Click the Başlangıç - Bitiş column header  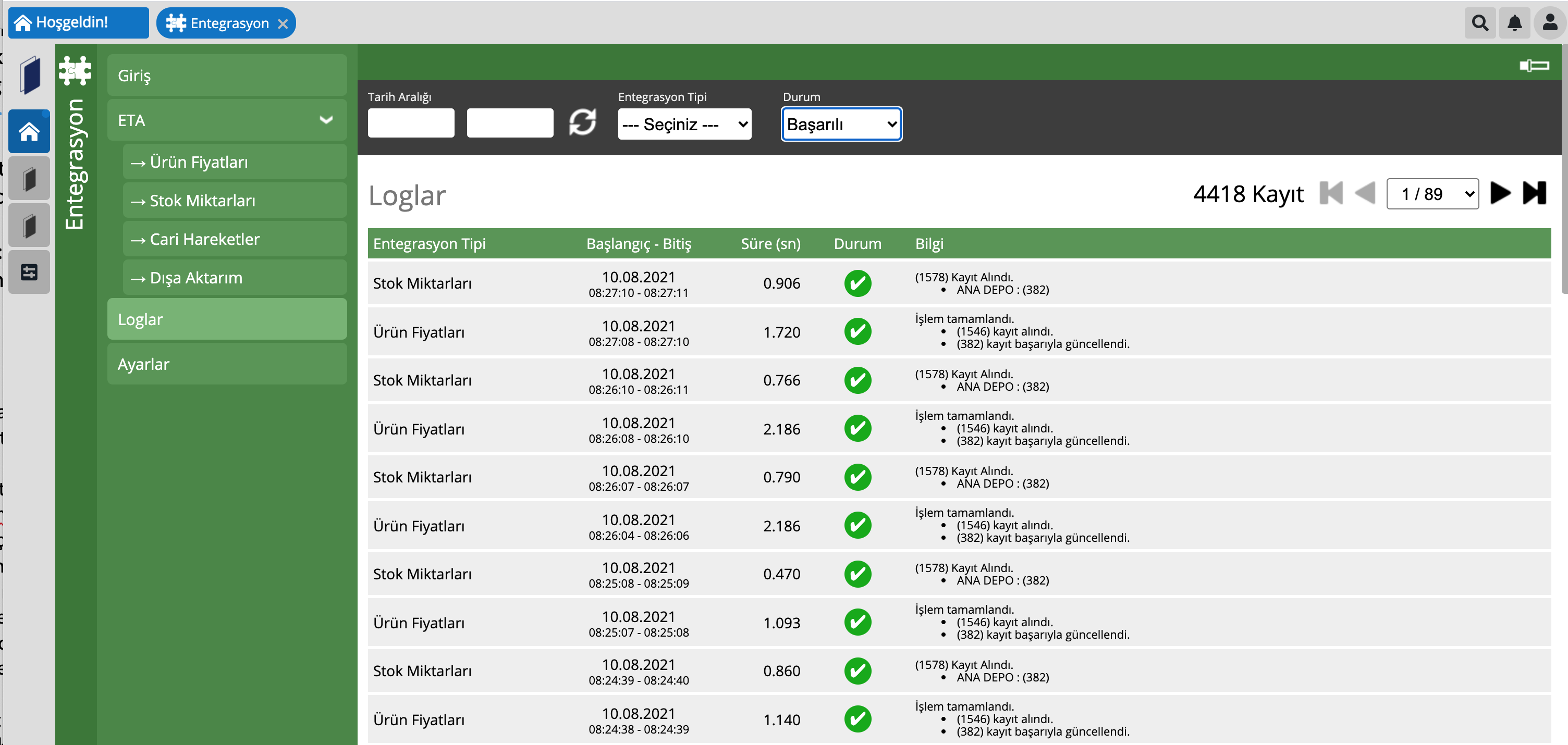point(639,243)
